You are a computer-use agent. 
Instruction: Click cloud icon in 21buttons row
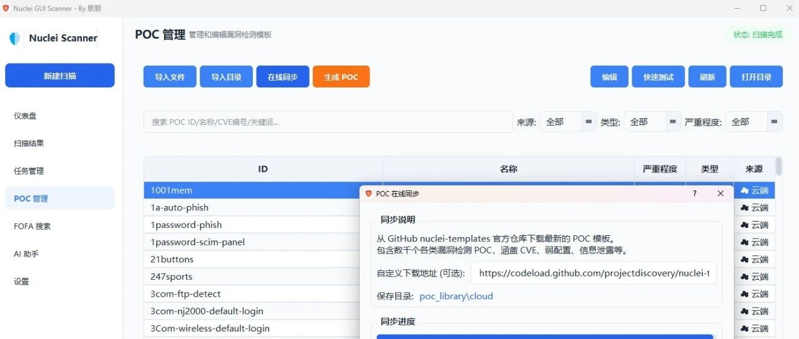(744, 259)
